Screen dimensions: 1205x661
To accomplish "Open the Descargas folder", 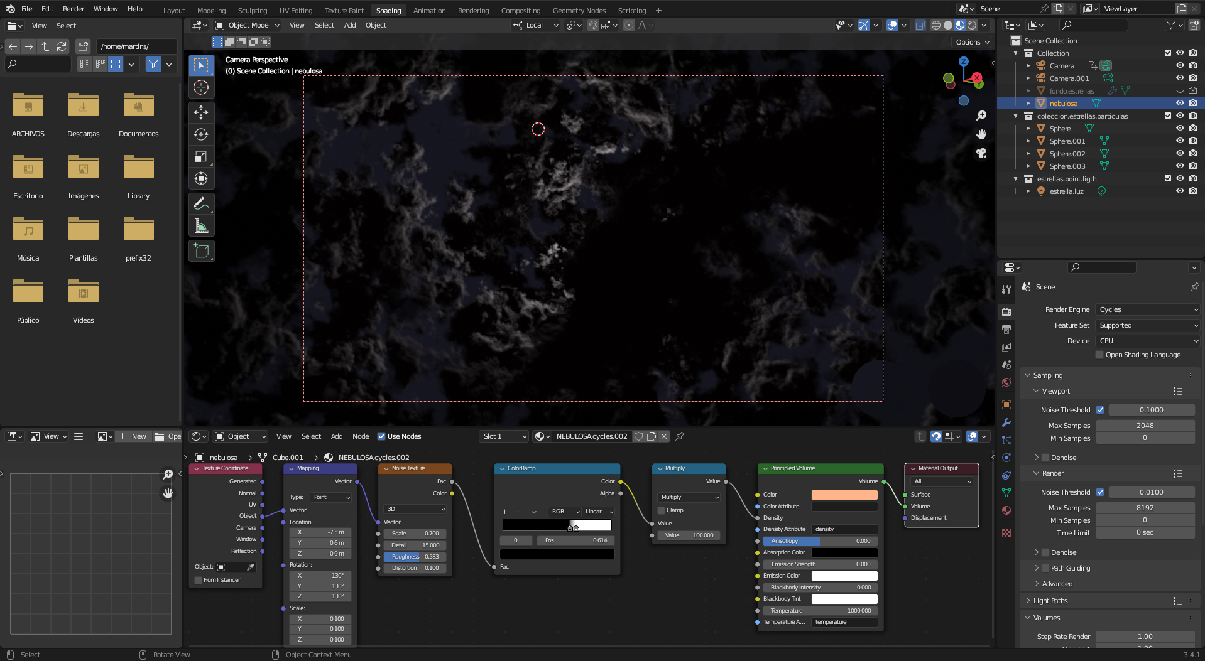I will (84, 114).
